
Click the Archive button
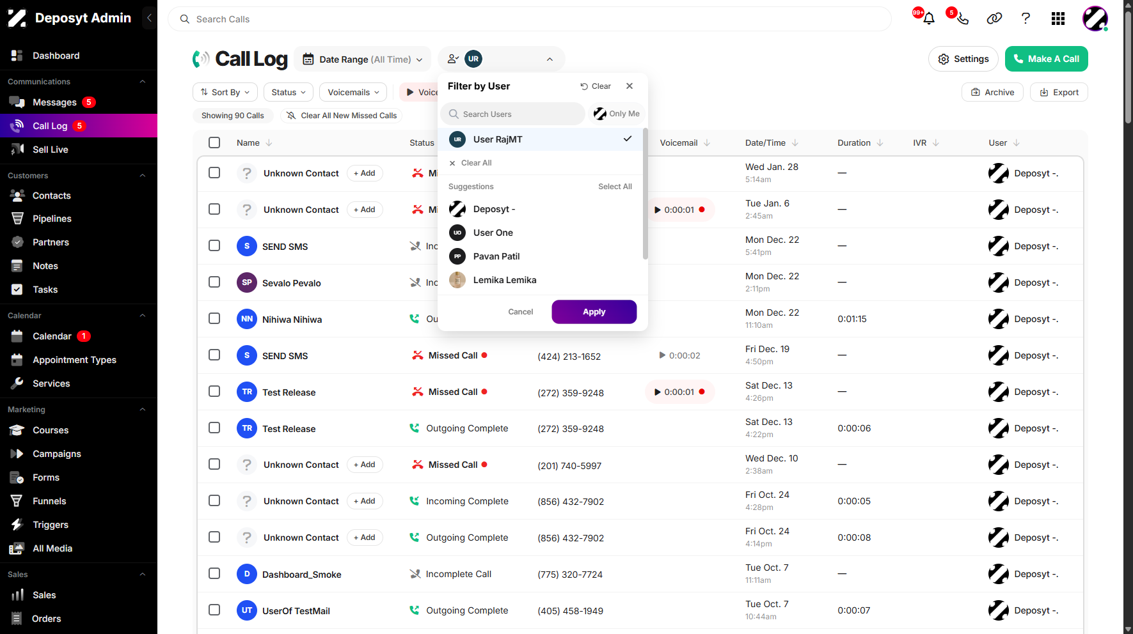(x=992, y=92)
